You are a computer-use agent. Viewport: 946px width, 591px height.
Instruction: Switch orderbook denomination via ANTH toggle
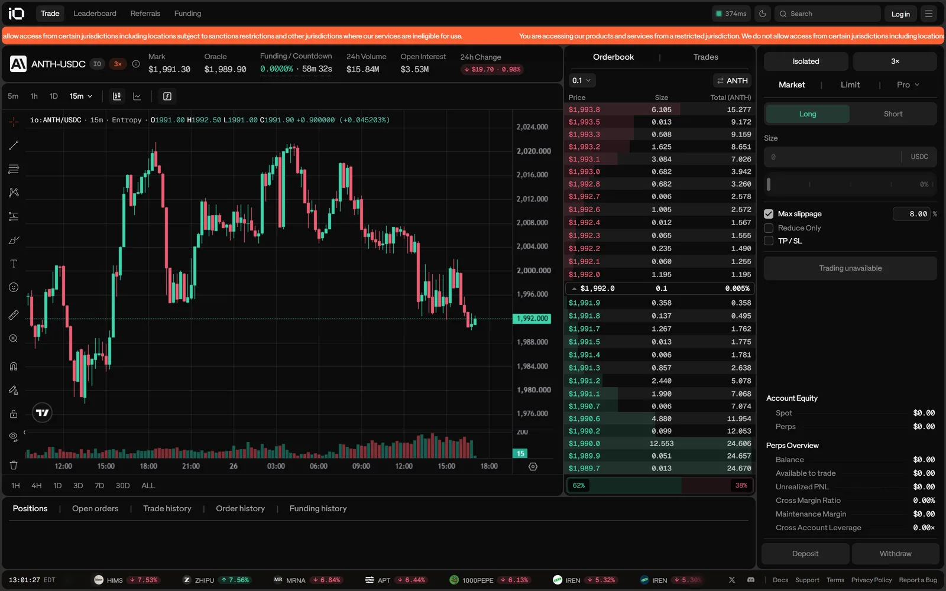(732, 80)
